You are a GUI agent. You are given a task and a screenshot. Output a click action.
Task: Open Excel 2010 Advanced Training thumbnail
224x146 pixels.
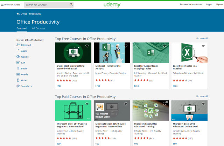[150, 111]
